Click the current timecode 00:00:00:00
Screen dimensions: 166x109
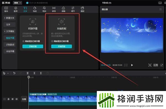point(106,65)
